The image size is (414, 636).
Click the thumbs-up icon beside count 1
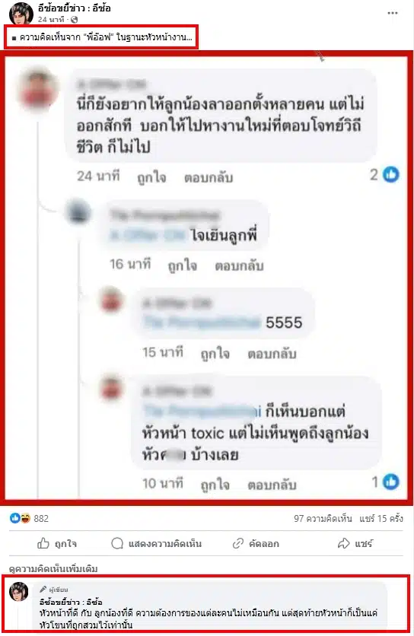(391, 482)
